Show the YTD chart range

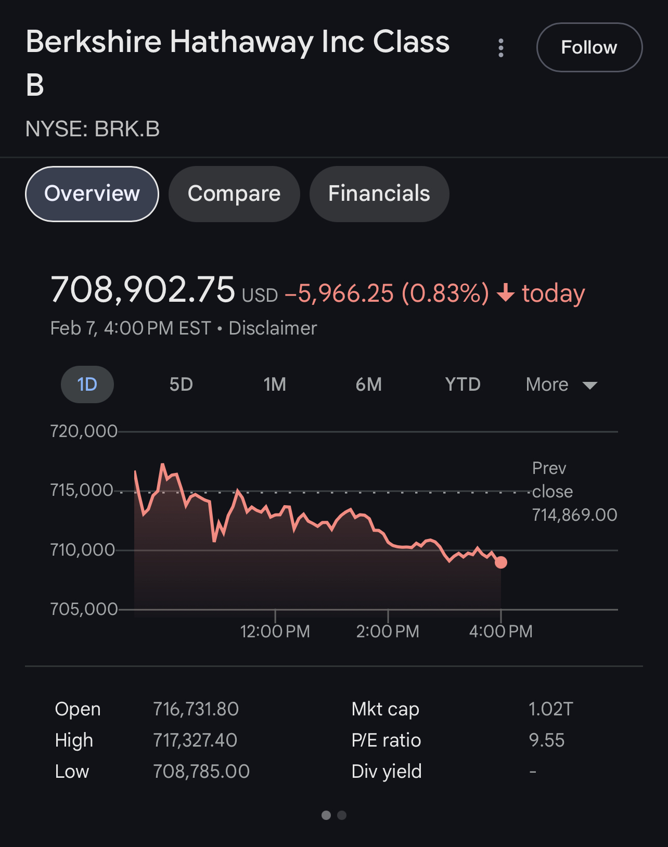tap(463, 384)
